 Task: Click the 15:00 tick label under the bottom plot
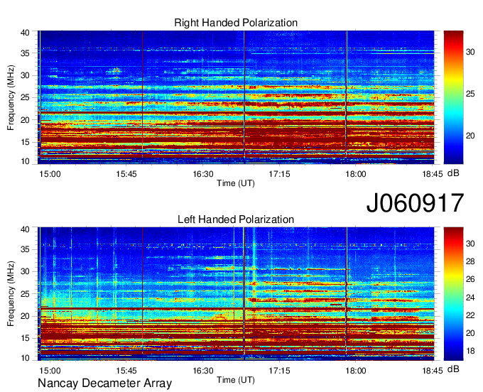pos(50,371)
